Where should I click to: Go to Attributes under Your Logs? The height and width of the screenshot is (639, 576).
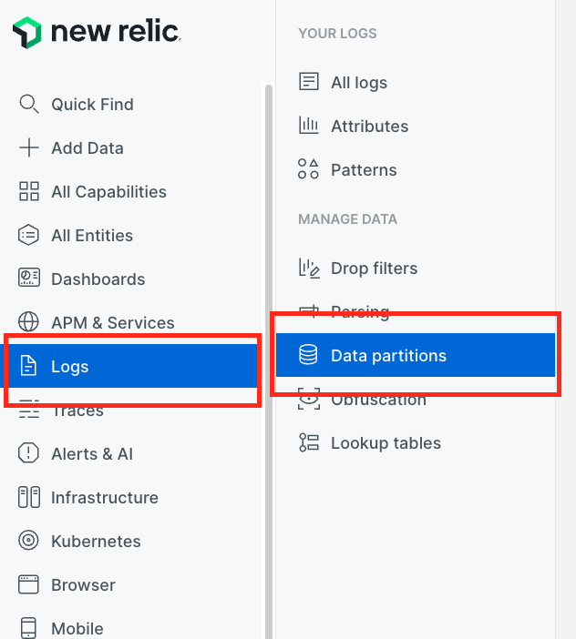coord(369,126)
